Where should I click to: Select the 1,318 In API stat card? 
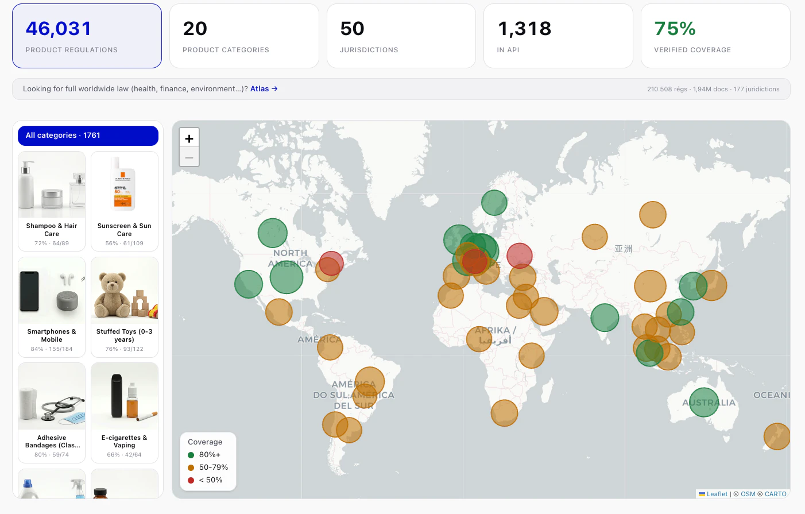click(558, 36)
